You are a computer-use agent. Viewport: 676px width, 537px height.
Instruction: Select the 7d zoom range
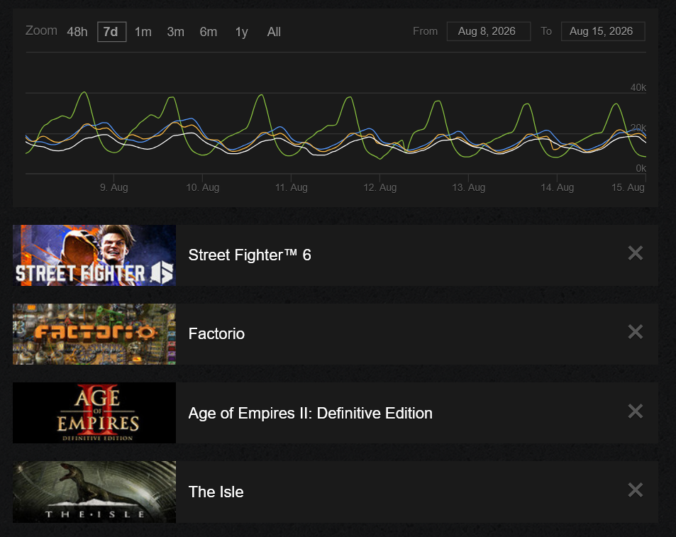pyautogui.click(x=111, y=32)
